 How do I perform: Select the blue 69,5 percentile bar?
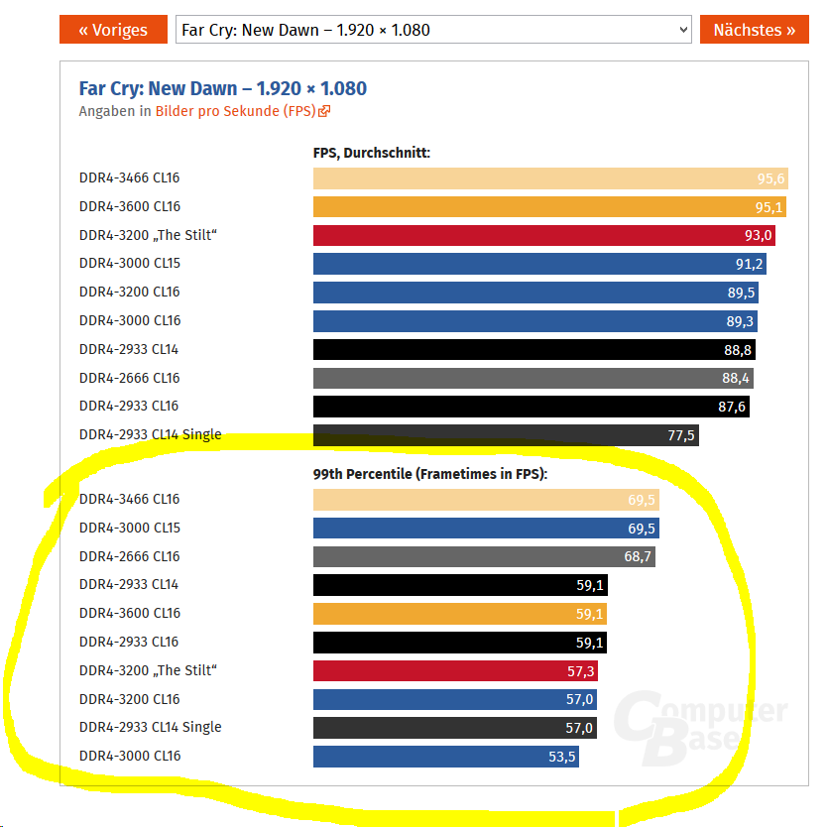click(486, 529)
